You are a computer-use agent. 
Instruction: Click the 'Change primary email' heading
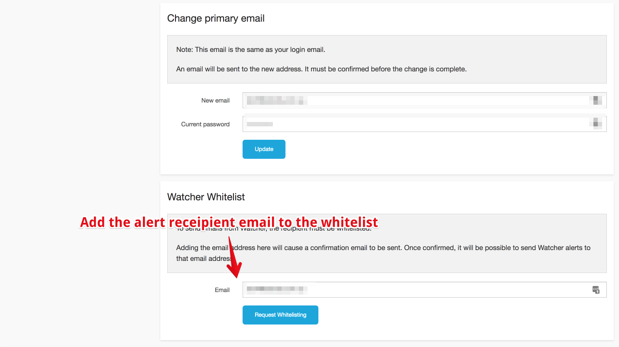click(216, 19)
